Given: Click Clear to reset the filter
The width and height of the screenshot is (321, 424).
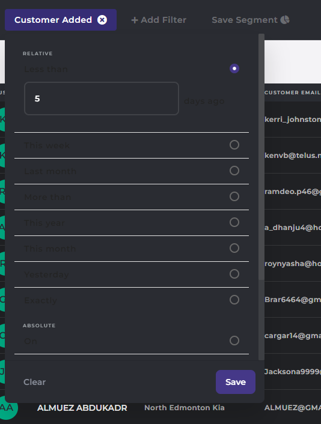Looking at the screenshot, I should pos(35,382).
